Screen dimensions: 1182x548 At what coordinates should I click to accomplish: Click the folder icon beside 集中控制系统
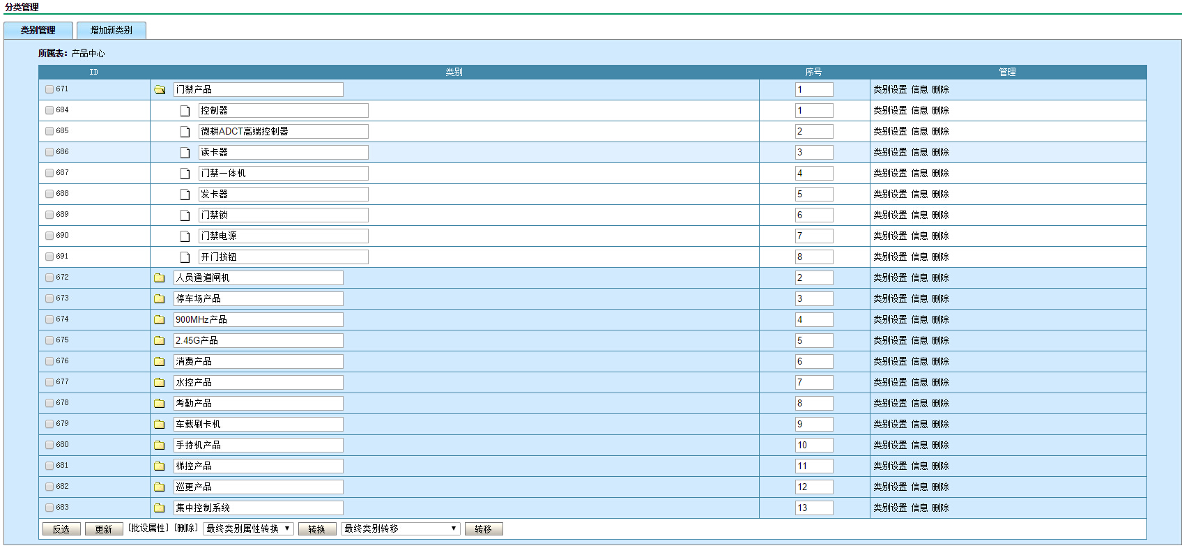[x=160, y=508]
